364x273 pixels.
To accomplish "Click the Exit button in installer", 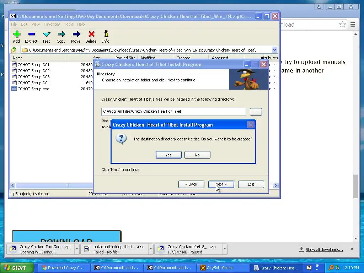I will 251,184.
